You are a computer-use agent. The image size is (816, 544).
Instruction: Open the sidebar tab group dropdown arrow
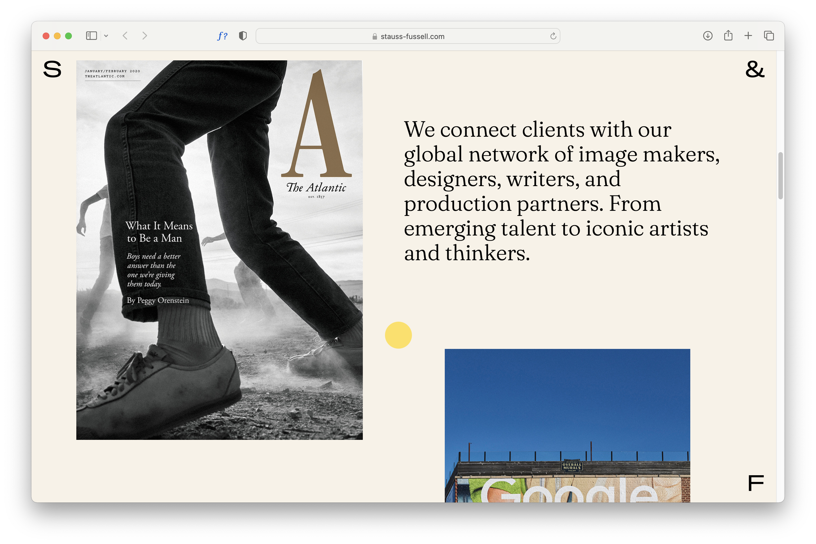click(x=106, y=36)
